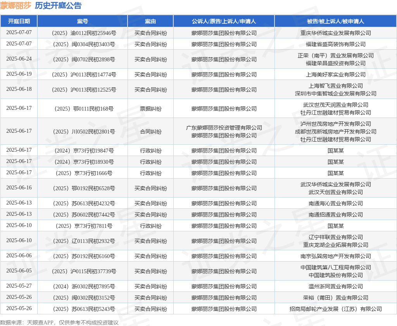Click defendant 中国建筑股份有限公司
The image size is (397, 326).
pos(335,275)
